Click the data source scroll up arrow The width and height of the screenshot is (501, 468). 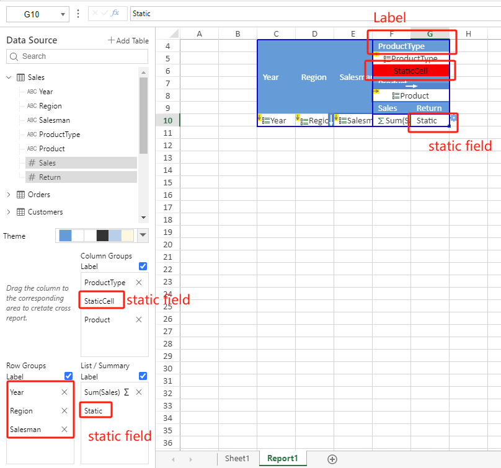143,73
